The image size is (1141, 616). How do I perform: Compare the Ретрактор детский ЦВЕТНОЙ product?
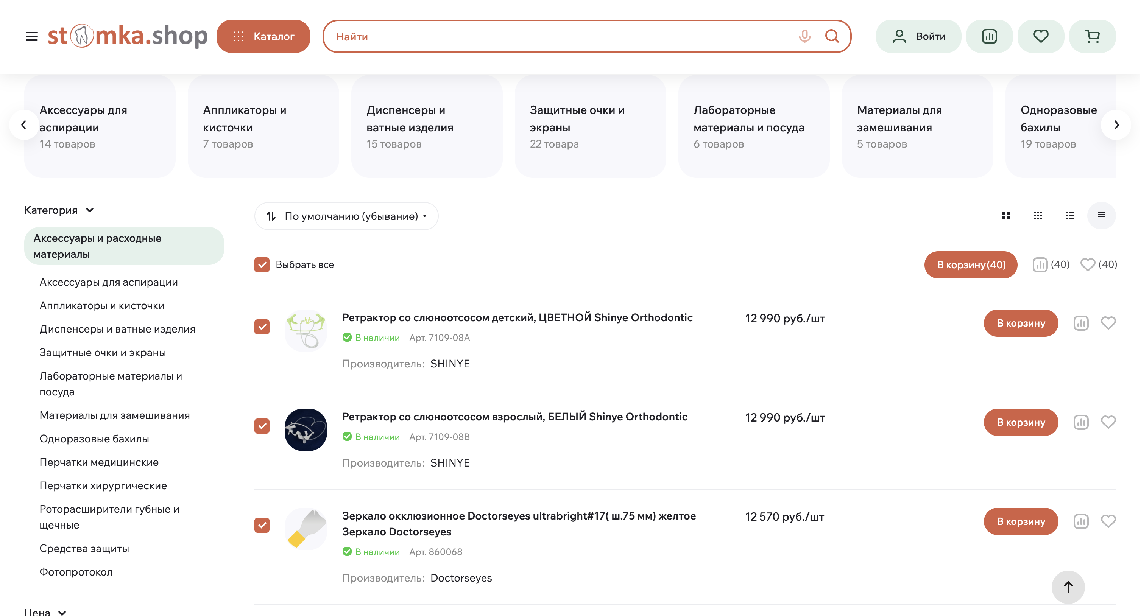click(1081, 323)
